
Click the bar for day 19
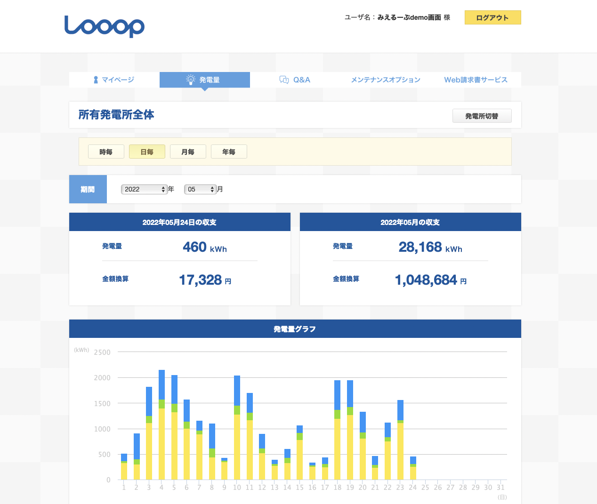[350, 430]
